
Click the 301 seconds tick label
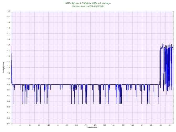click(x=105, y=125)
